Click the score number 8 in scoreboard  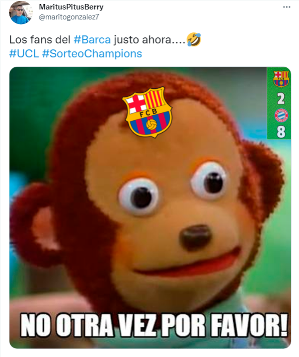281,132
